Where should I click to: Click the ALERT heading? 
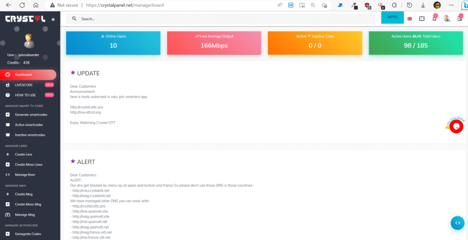86,162
